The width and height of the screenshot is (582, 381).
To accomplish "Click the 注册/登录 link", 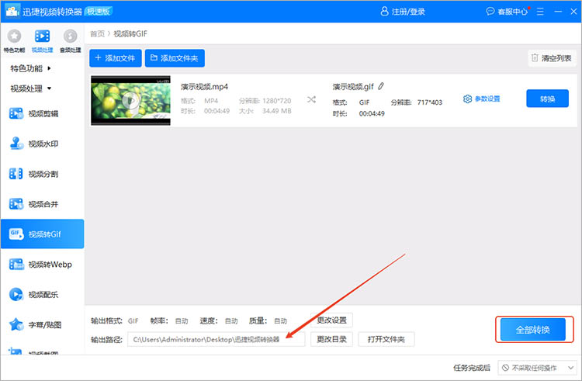I will point(408,12).
